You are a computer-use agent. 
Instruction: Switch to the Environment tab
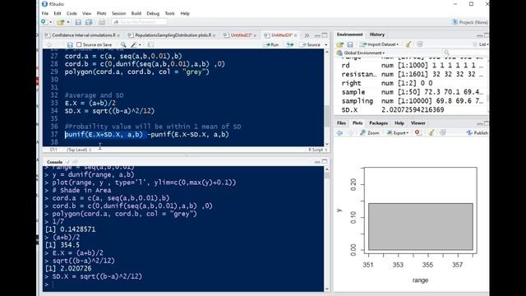349,35
